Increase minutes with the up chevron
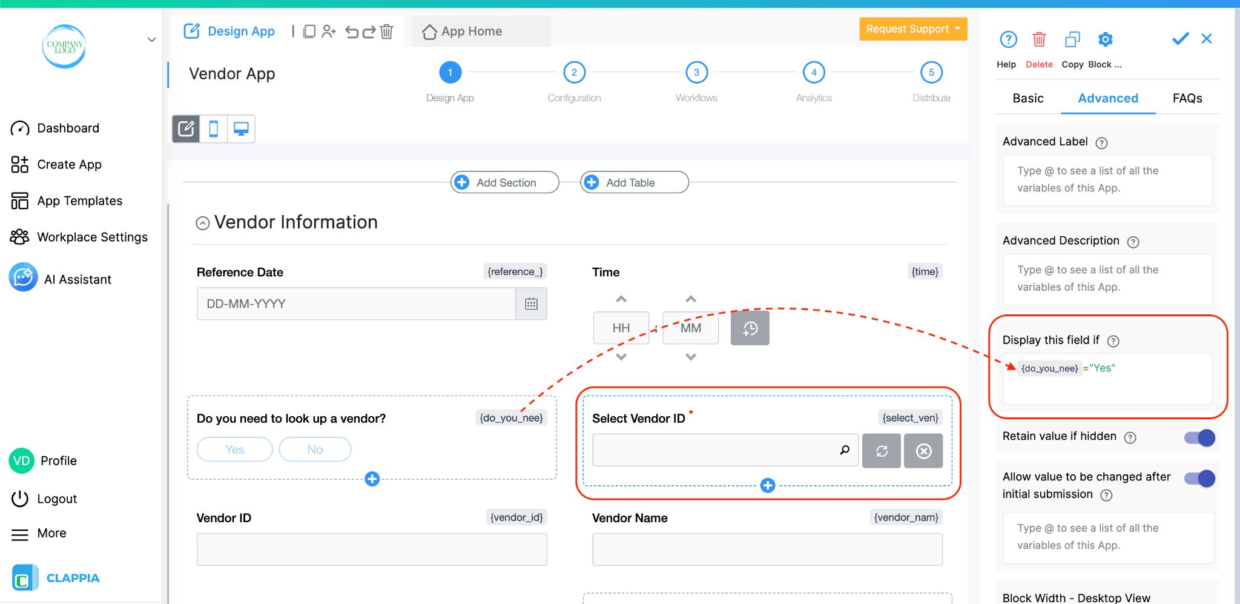The height and width of the screenshot is (604, 1240). [x=691, y=299]
